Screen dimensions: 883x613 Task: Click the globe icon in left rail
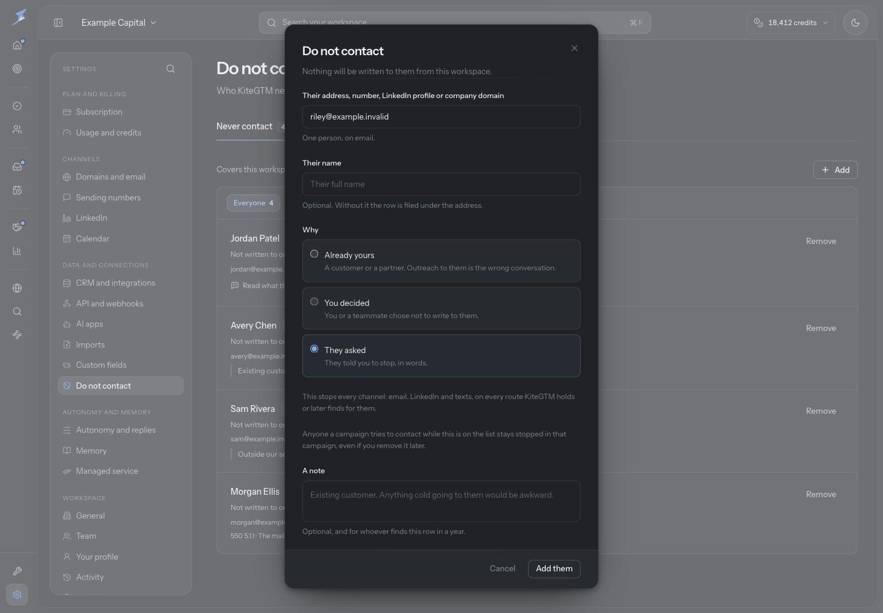click(x=17, y=288)
